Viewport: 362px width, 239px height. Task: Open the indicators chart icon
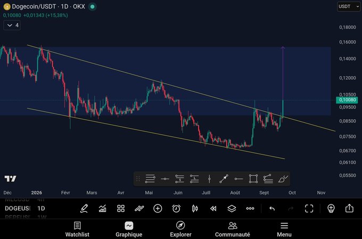coord(103,209)
